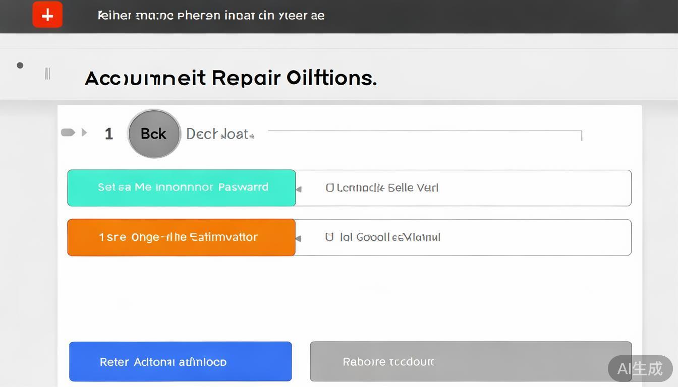
Task: Expand the small triangle next to step 1
Action: [84, 133]
